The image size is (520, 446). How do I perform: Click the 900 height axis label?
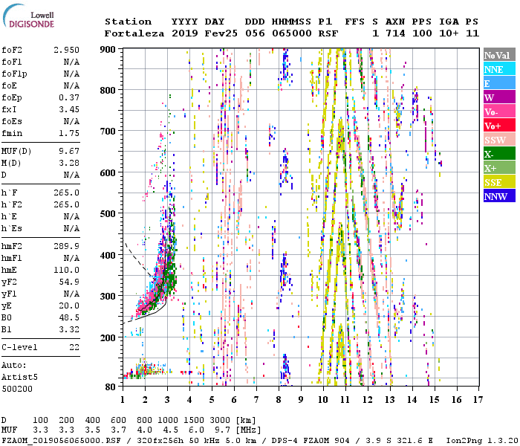tap(108, 50)
